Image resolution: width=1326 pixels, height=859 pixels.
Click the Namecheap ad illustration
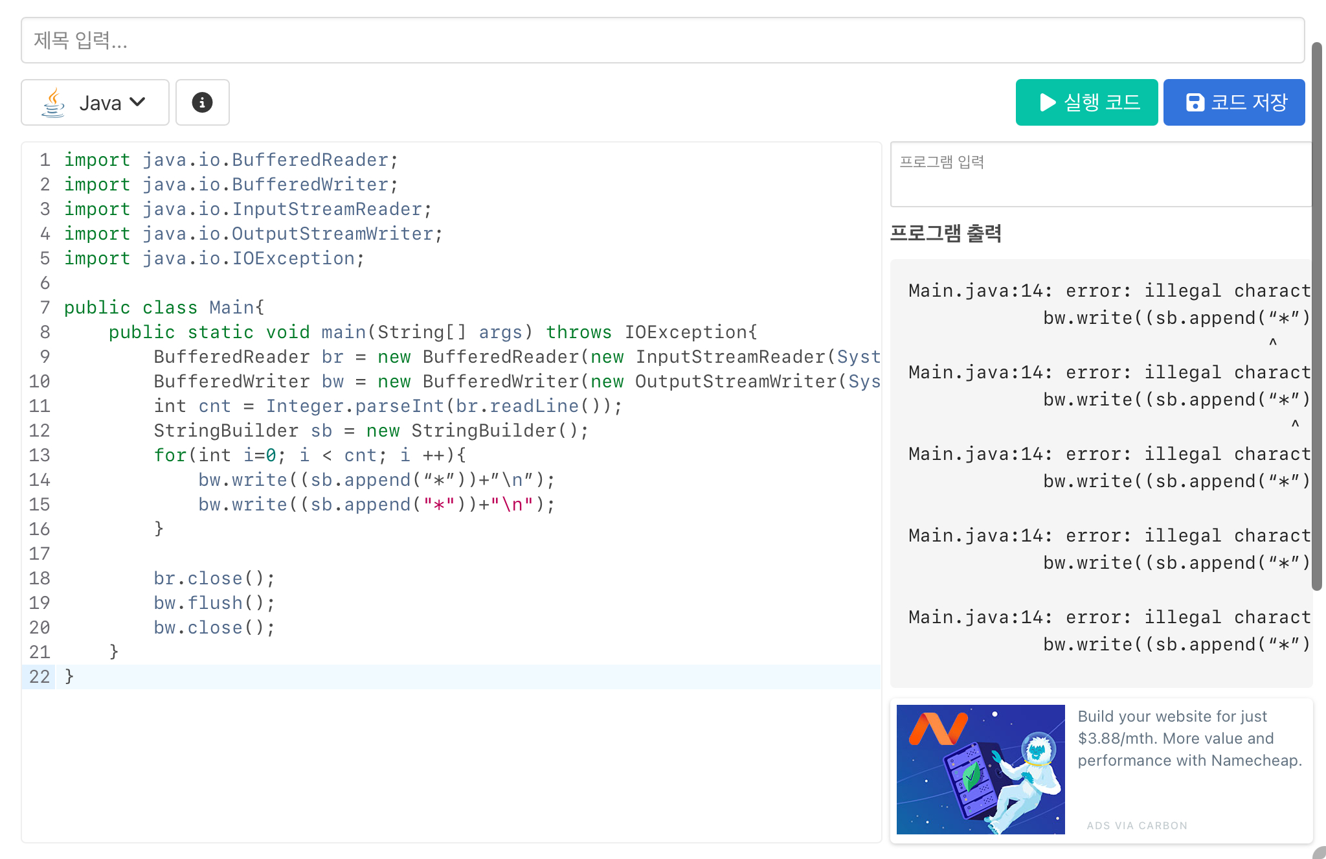[980, 769]
